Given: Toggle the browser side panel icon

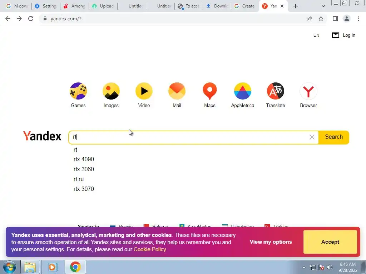Looking at the screenshot, I should click(335, 19).
